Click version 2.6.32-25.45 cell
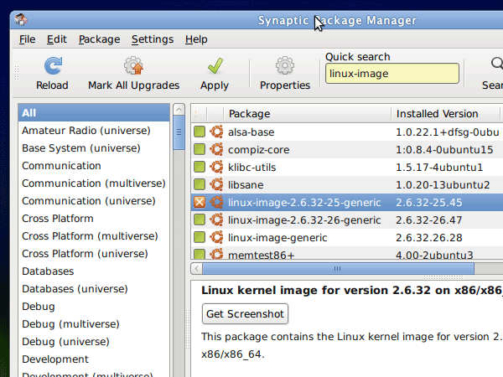This screenshot has width=503, height=377. click(429, 203)
